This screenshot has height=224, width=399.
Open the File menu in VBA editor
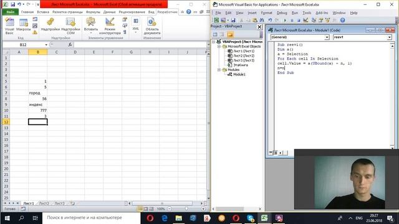(218, 12)
